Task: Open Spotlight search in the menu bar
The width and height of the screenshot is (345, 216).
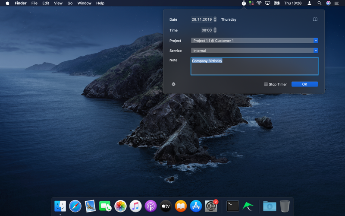Action: point(319,3)
